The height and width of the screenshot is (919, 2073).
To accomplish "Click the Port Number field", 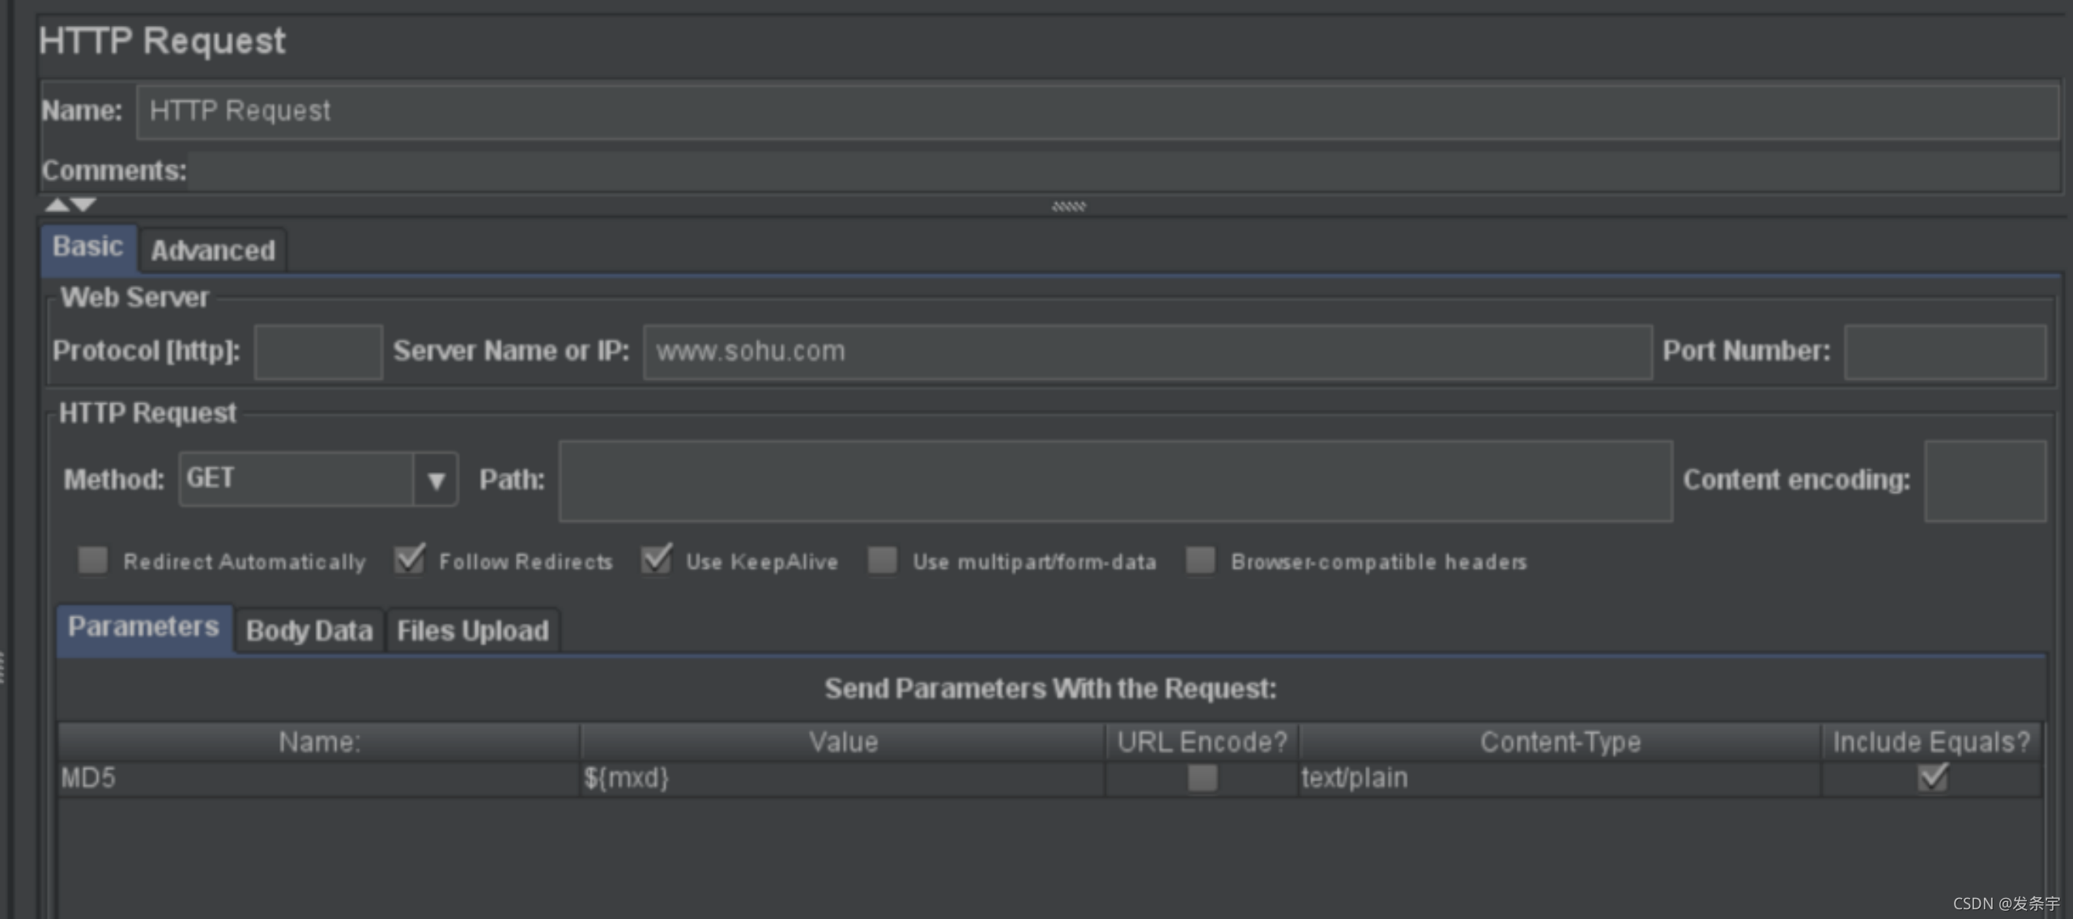I will click(x=1945, y=351).
